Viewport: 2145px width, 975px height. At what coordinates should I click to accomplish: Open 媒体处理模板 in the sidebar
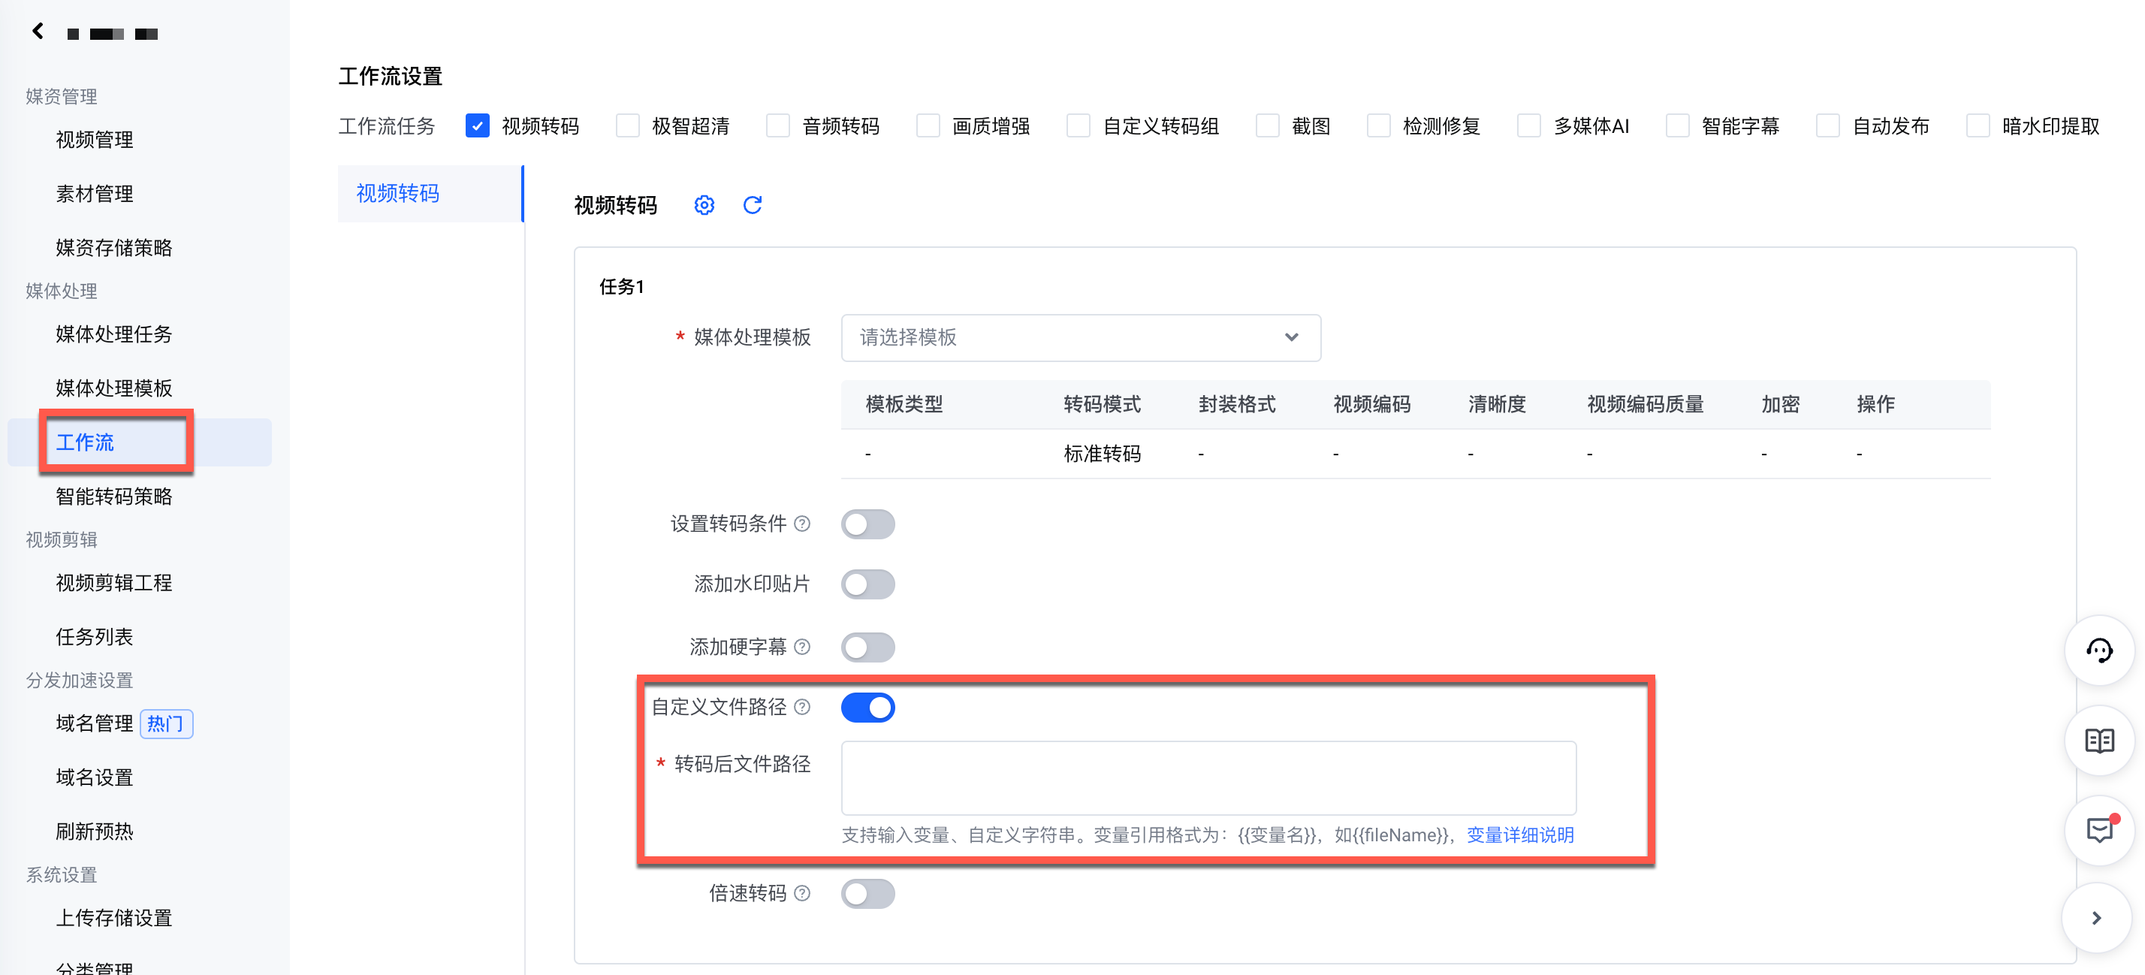click(x=114, y=389)
